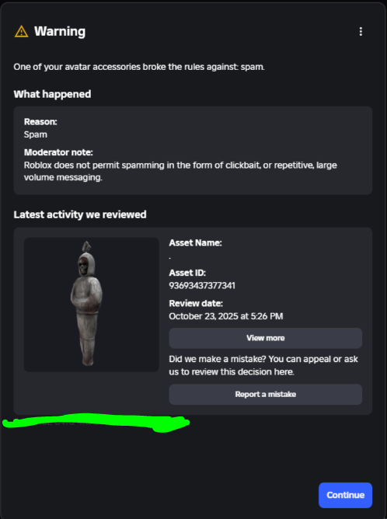The height and width of the screenshot is (519, 387).
Task: Open View more details for the asset
Action: click(x=266, y=338)
